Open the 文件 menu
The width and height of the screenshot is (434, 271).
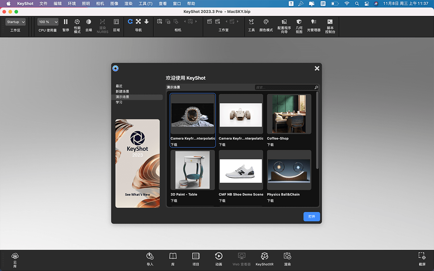point(43,3)
